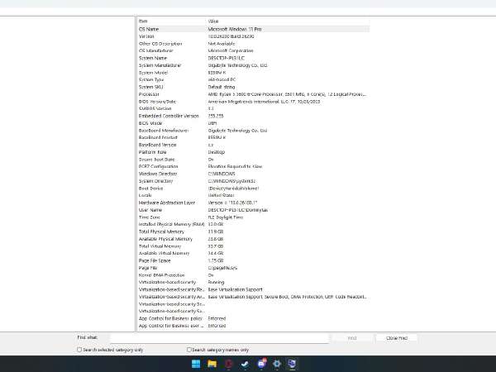This screenshot has height=372, width=496.
Task: Select the Windows Directory row
Action: pos(254,174)
